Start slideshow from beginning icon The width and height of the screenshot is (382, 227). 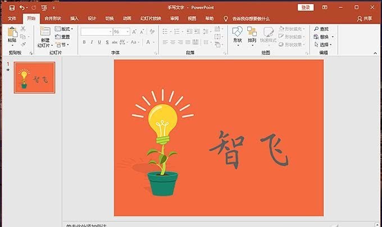pyautogui.click(x=44, y=8)
